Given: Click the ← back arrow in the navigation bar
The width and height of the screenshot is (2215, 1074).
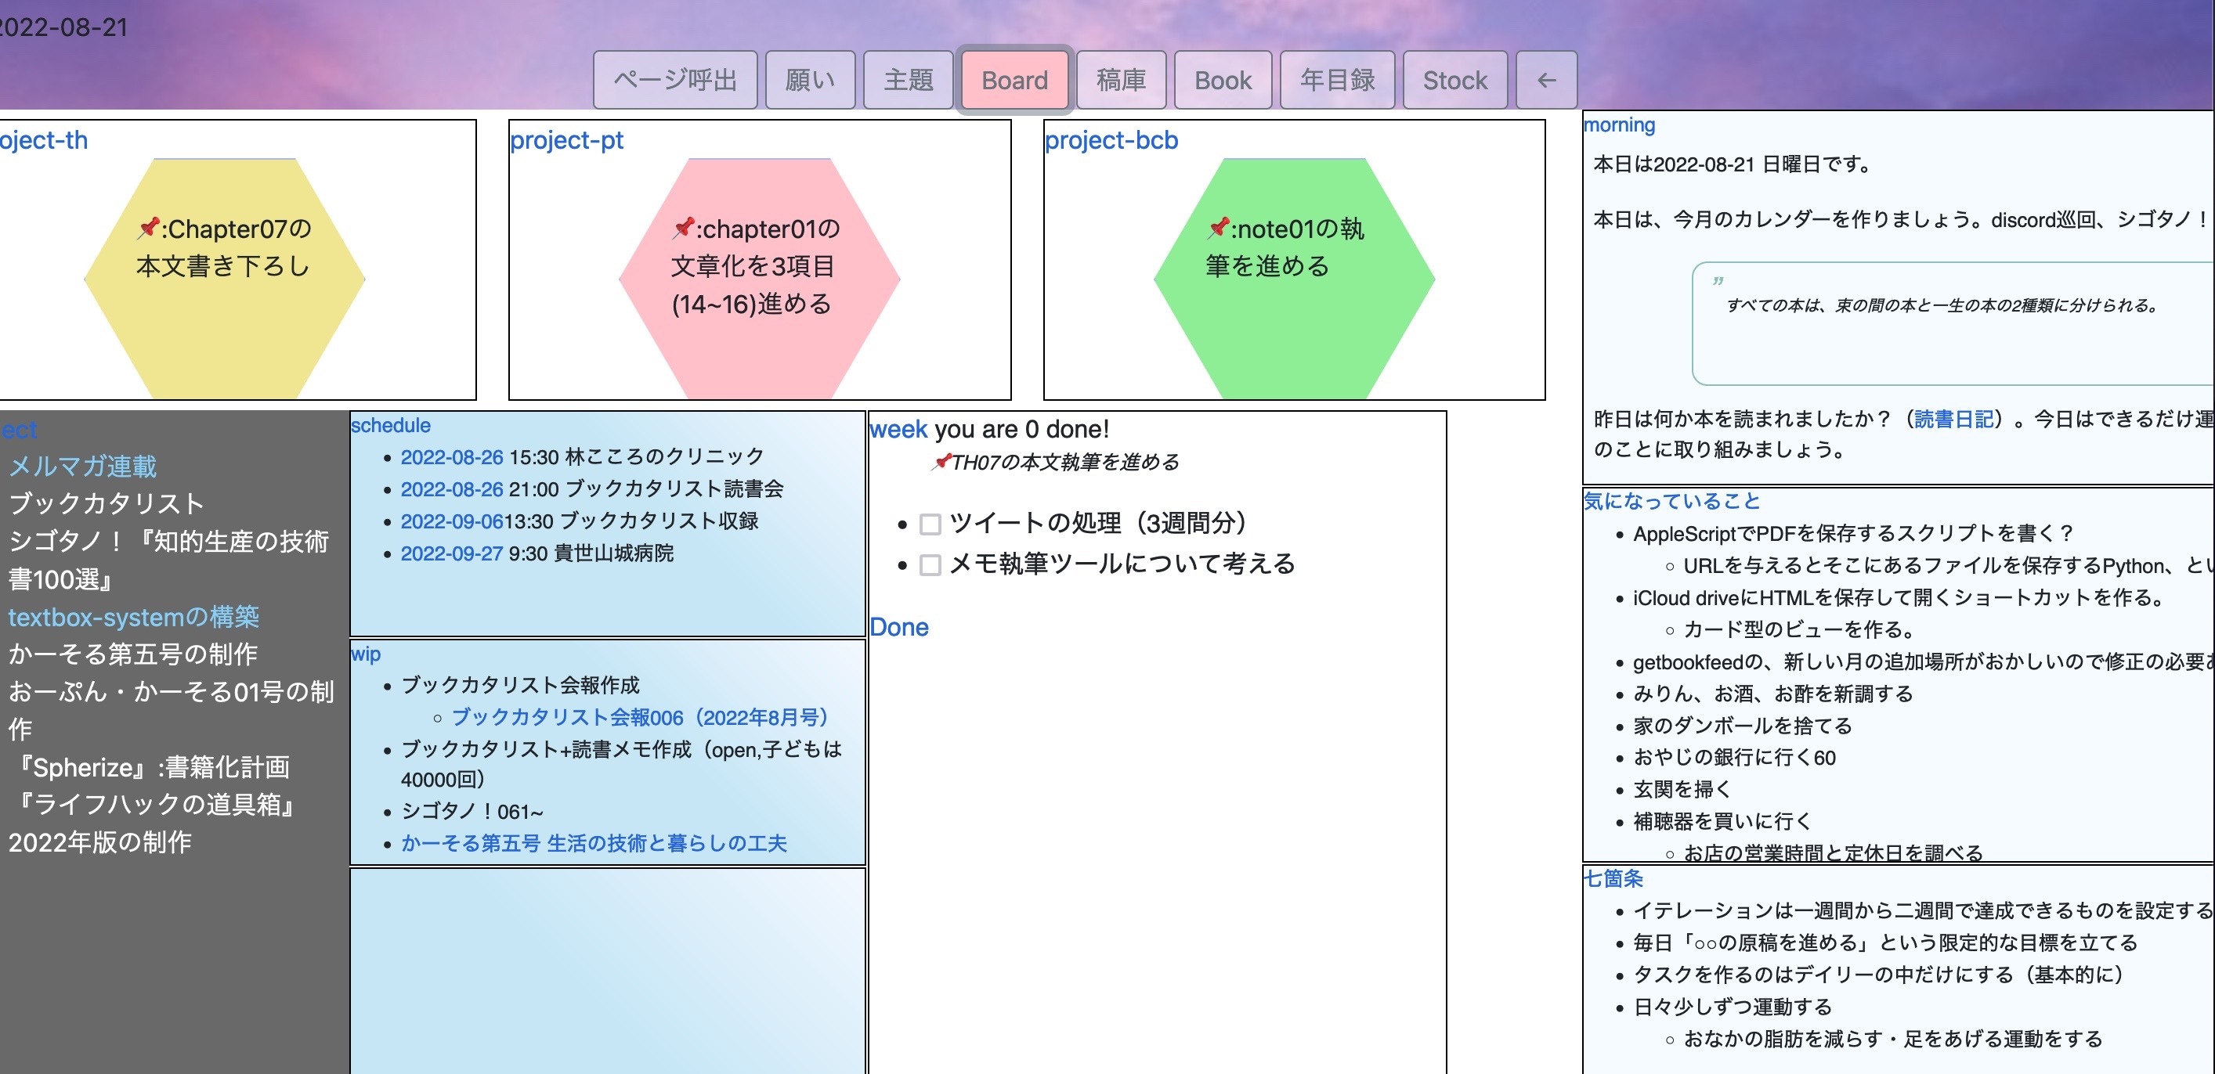Looking at the screenshot, I should (1545, 80).
